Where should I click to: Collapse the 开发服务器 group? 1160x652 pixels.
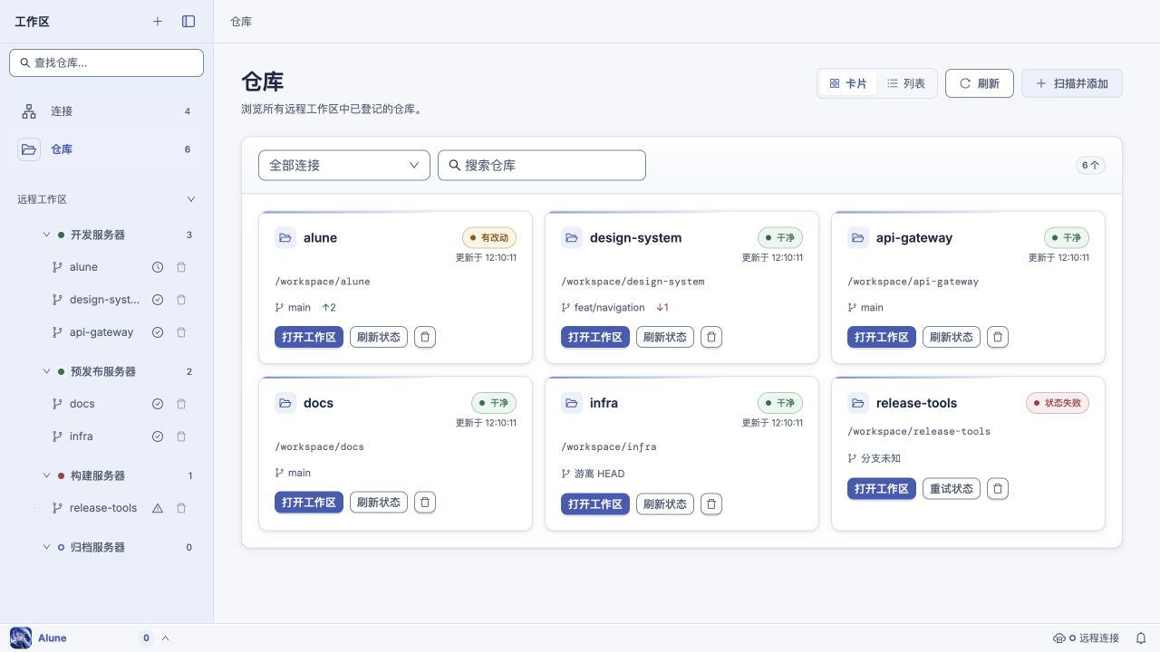(x=46, y=235)
